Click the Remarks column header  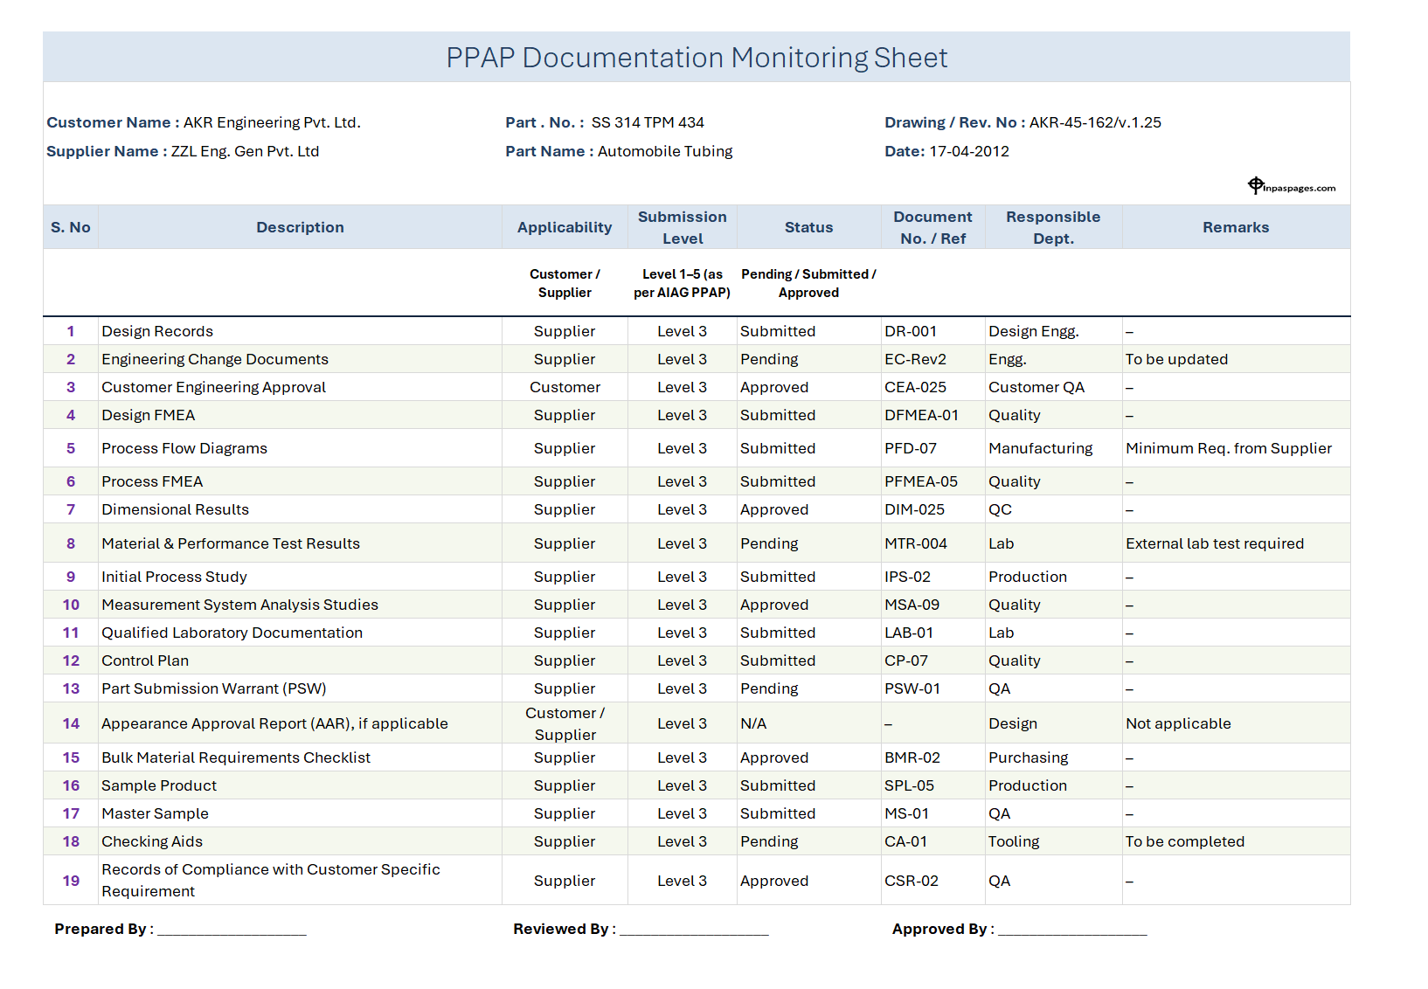[x=1236, y=226]
